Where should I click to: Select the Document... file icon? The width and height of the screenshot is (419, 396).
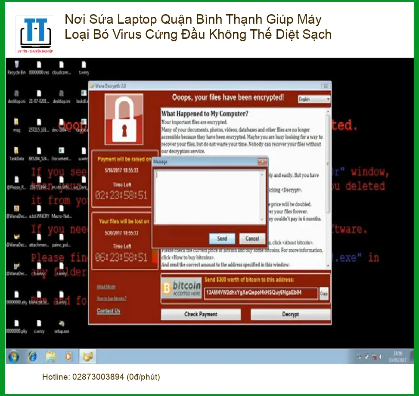pyautogui.click(x=62, y=154)
